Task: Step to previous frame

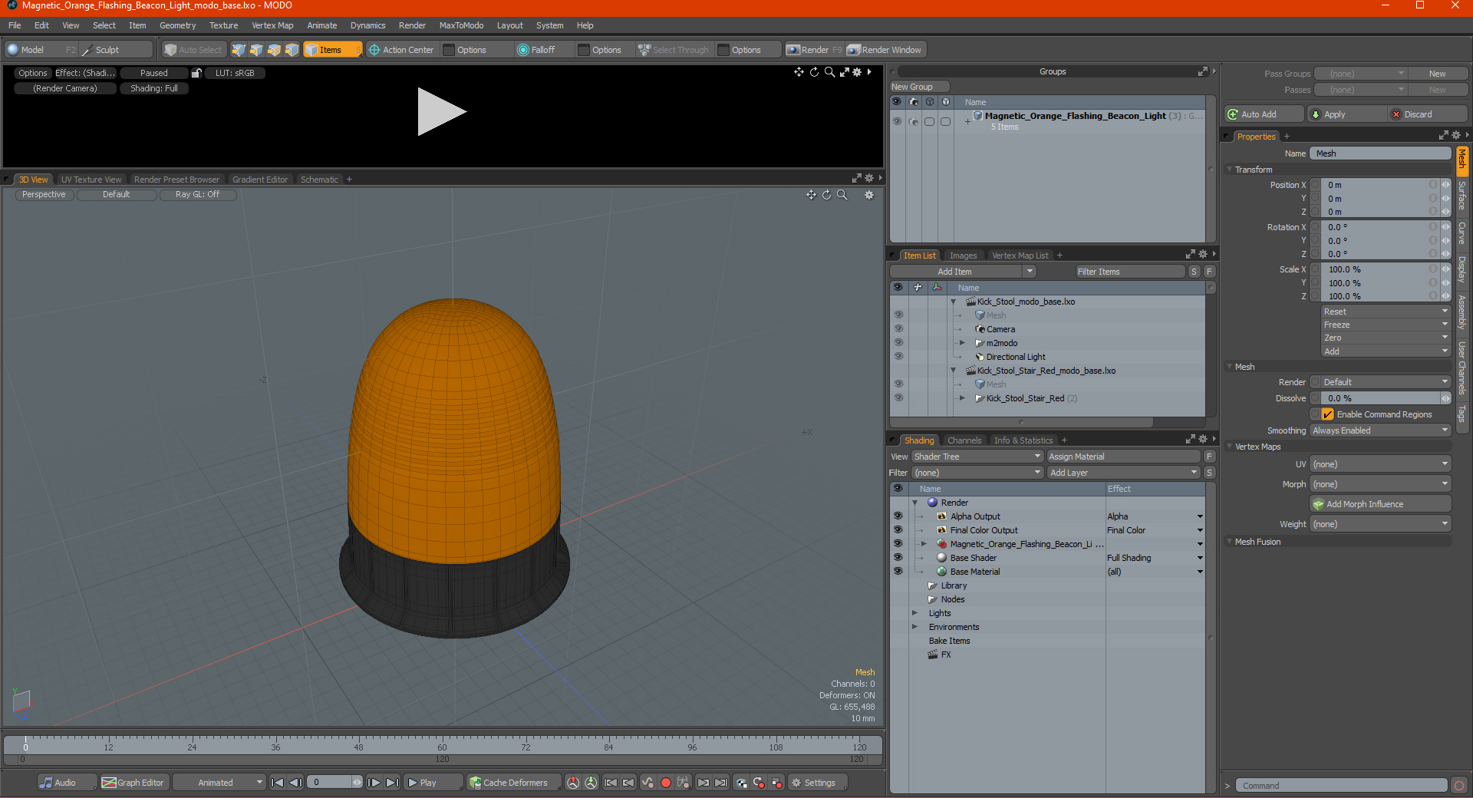Action: coord(295,783)
